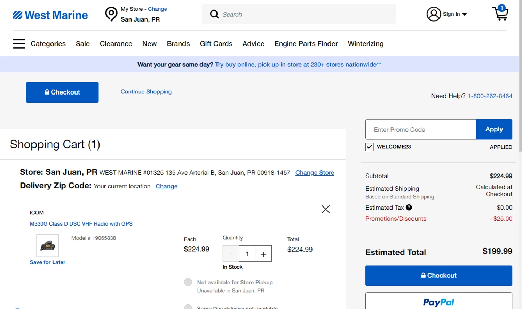The image size is (522, 309).
Task: Click the Apply promo code button
Action: [x=494, y=129]
